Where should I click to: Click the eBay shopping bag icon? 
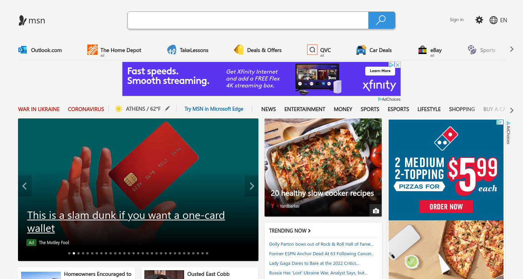click(x=422, y=50)
